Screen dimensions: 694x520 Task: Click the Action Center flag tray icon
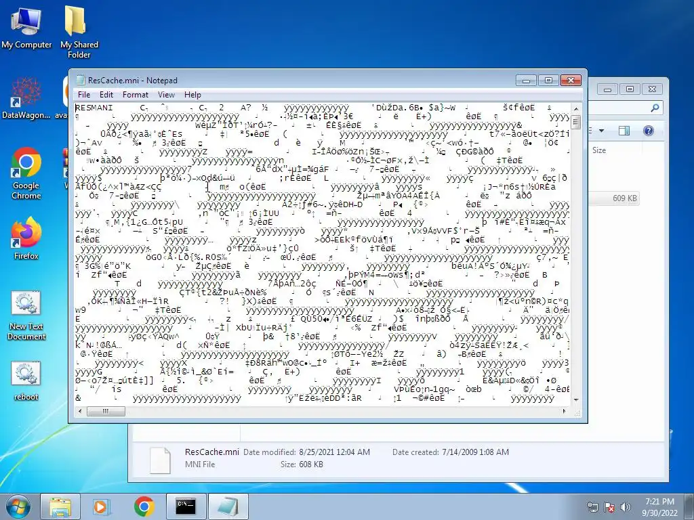(609, 507)
